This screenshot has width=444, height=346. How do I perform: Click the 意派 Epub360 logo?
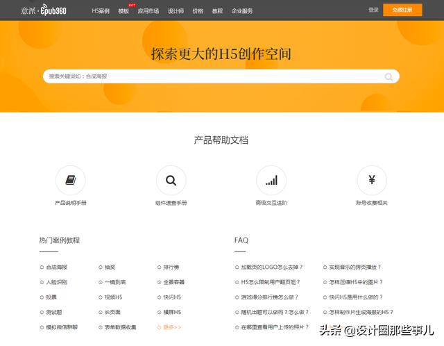tap(44, 10)
